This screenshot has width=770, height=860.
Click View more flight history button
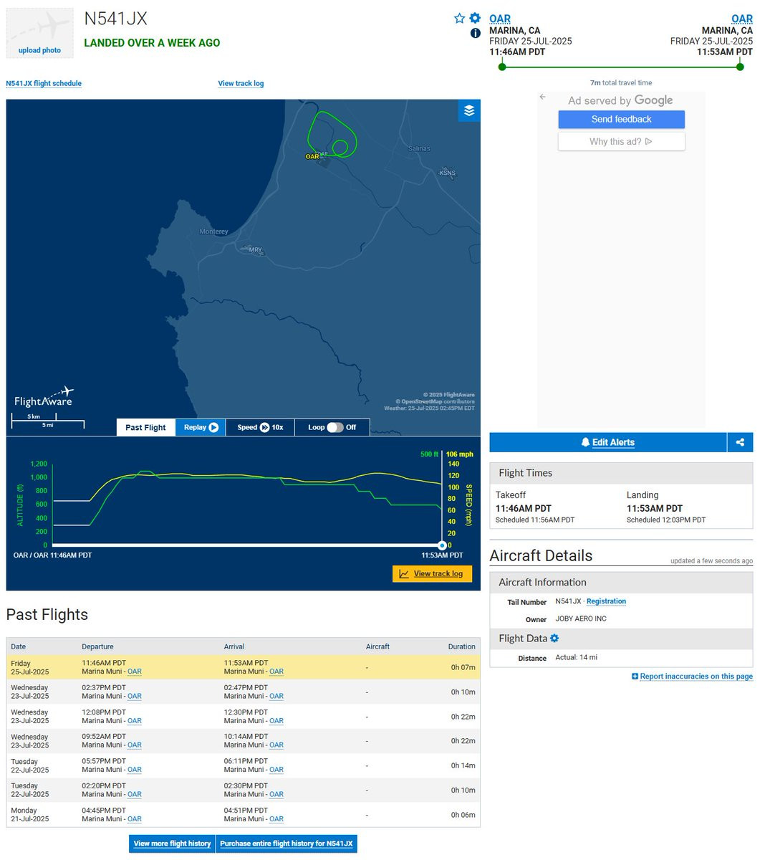pos(172,844)
